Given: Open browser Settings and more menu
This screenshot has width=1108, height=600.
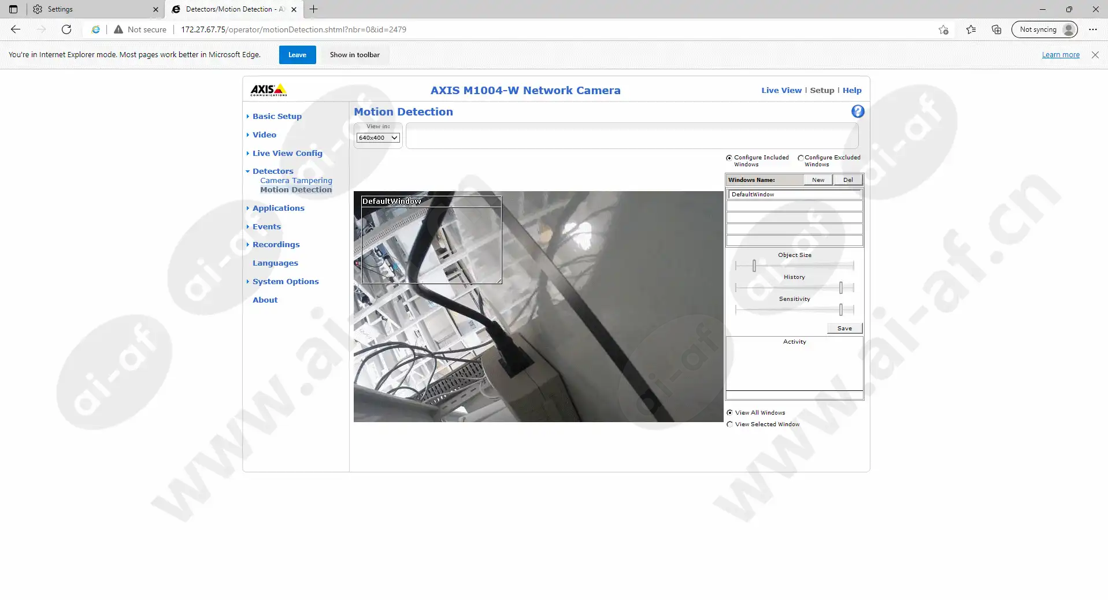Looking at the screenshot, I should point(1093,29).
